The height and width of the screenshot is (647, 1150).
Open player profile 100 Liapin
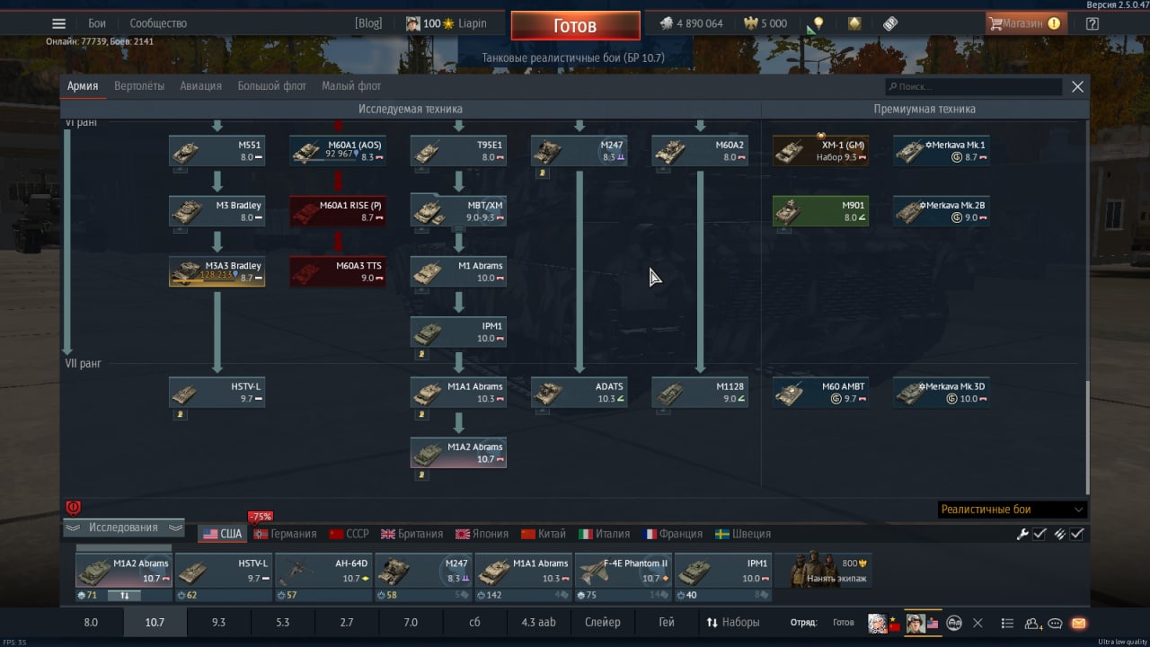point(447,23)
